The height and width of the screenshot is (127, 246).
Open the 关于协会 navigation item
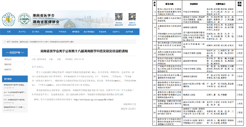click(35, 32)
